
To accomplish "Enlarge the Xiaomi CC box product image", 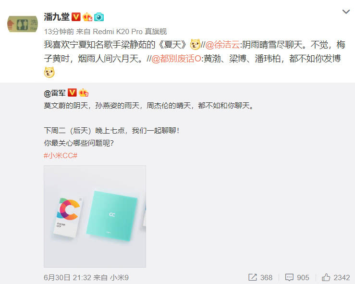I will click(95, 217).
